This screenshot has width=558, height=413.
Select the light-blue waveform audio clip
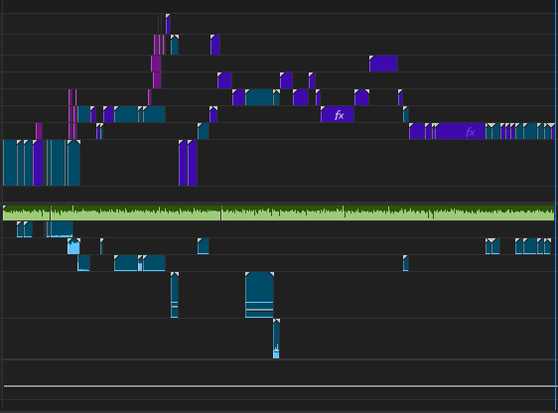(73, 246)
